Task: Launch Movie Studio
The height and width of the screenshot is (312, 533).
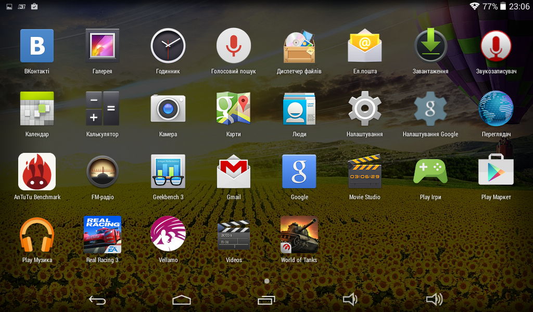Action: pyautogui.click(x=365, y=172)
